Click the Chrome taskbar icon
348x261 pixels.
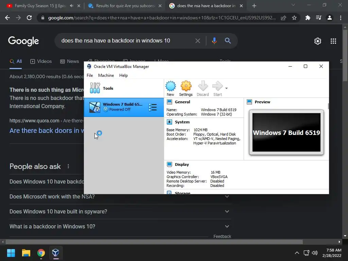point(41,253)
